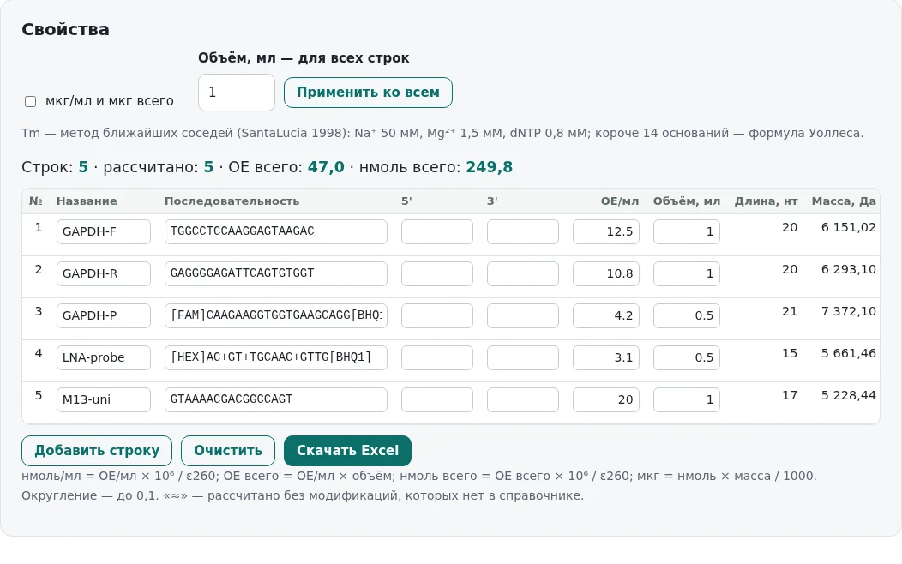
Task: Enable the мкг/мл и мкг всего checkbox
Action: click(x=31, y=102)
